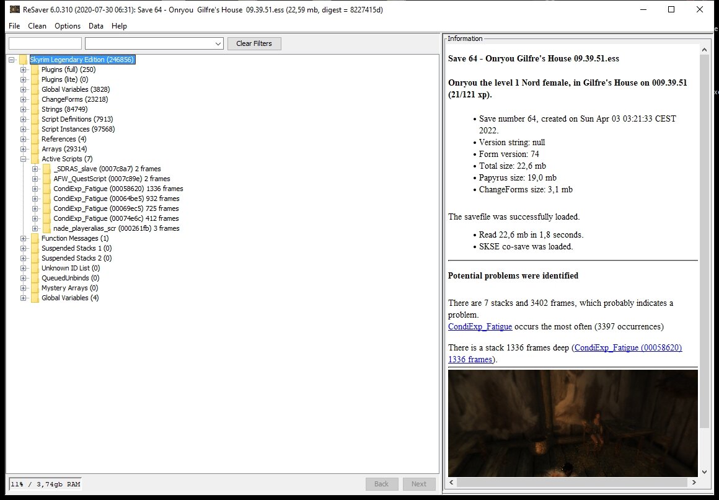
Task: Select Suspended Stacks 2 (0) row
Action: (77, 259)
